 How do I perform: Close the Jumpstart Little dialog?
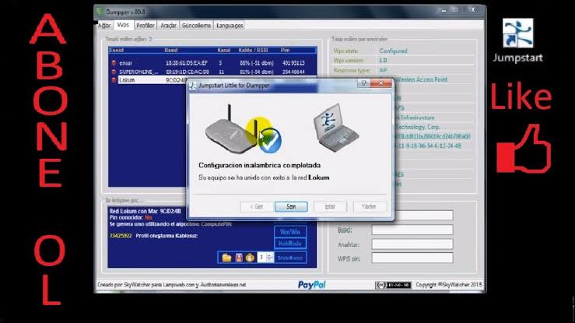381,83
